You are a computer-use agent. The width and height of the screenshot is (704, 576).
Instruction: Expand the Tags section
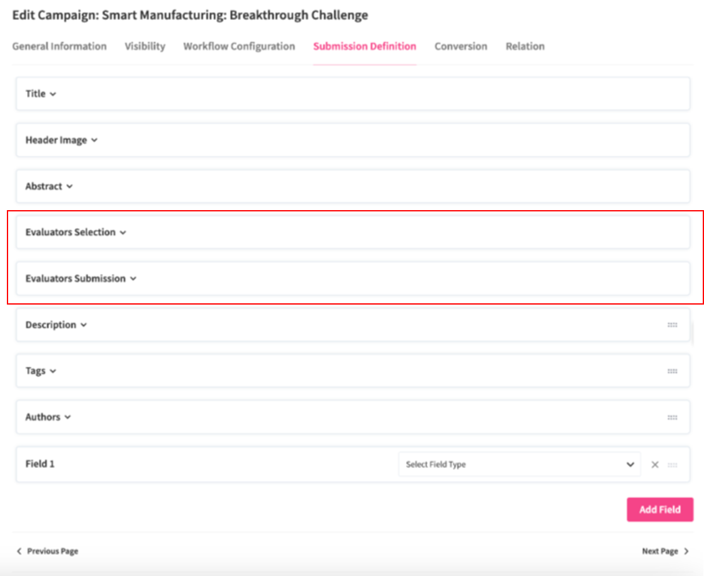click(41, 371)
